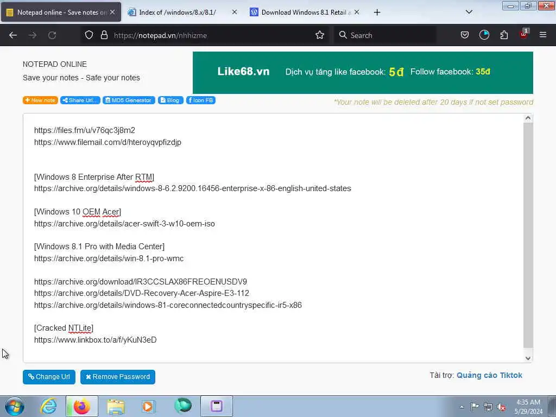
Task: Click the Remove Password button
Action: point(118,377)
